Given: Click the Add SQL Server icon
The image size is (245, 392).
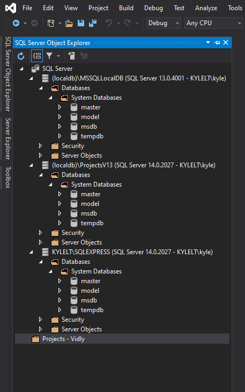Looking at the screenshot, I should [71, 56].
